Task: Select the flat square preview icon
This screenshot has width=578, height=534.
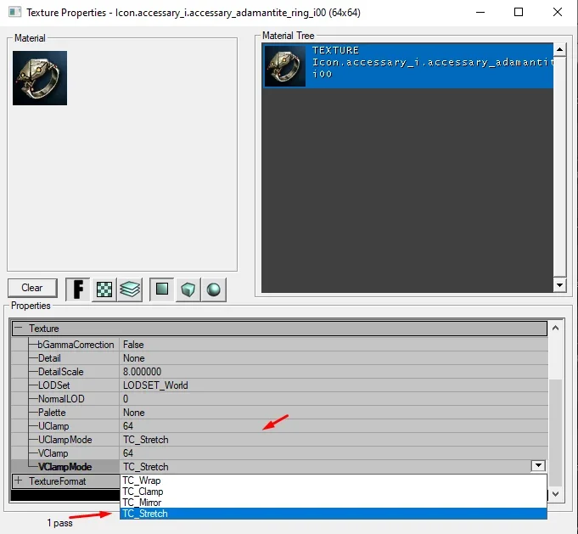Action: point(162,289)
